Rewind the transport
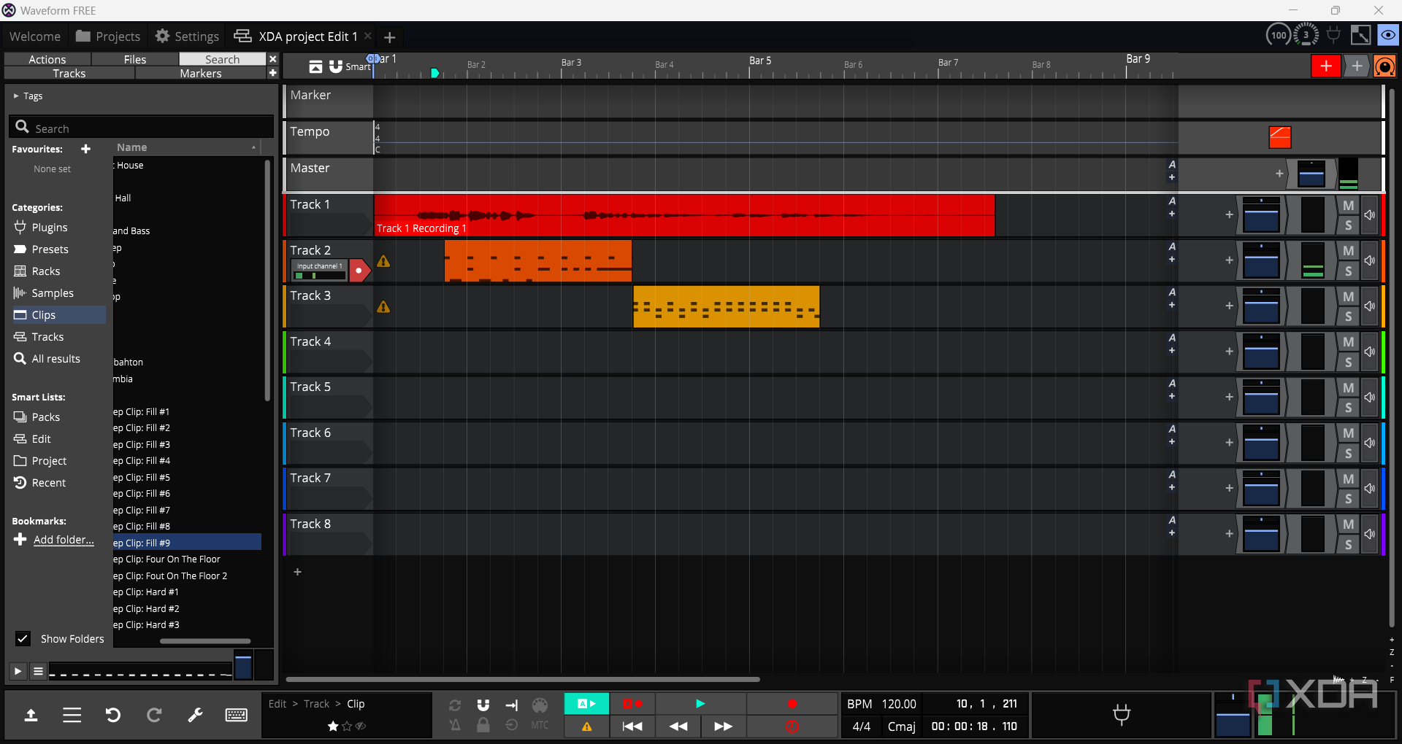1402x744 pixels. coord(678,726)
